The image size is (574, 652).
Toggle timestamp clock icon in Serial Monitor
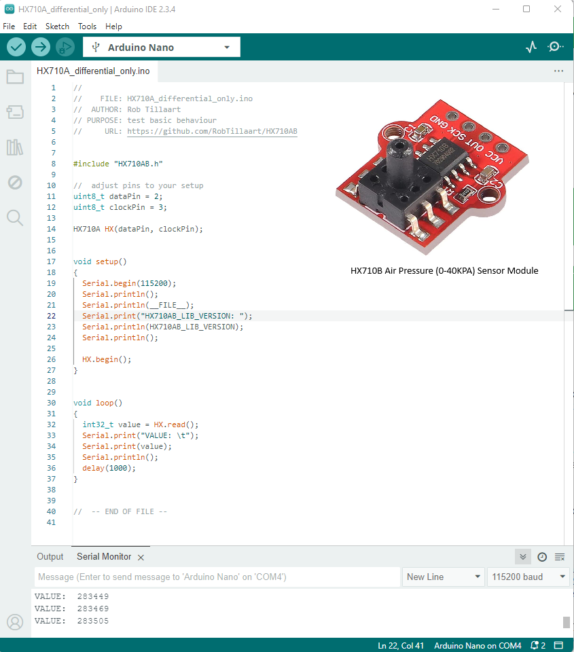(542, 557)
